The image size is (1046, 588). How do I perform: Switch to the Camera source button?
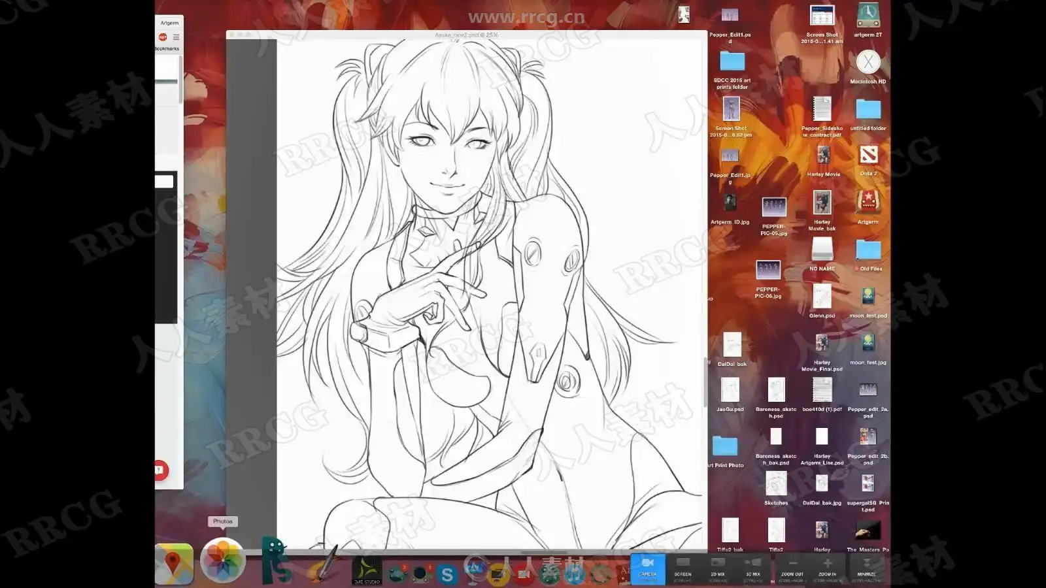[648, 568]
